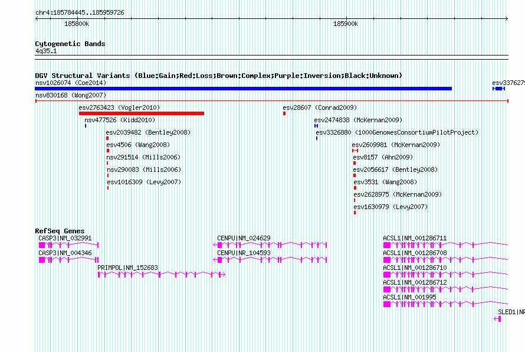Select the esv3531 (Wang2008) variant label
The image size is (525, 352).
coord(385,182)
